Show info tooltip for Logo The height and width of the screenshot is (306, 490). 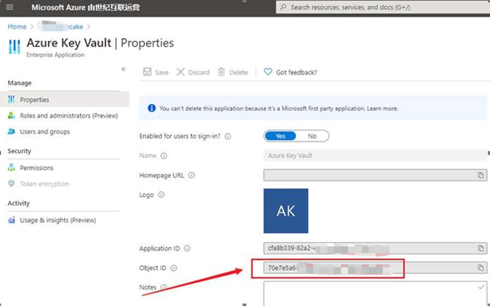pos(161,195)
